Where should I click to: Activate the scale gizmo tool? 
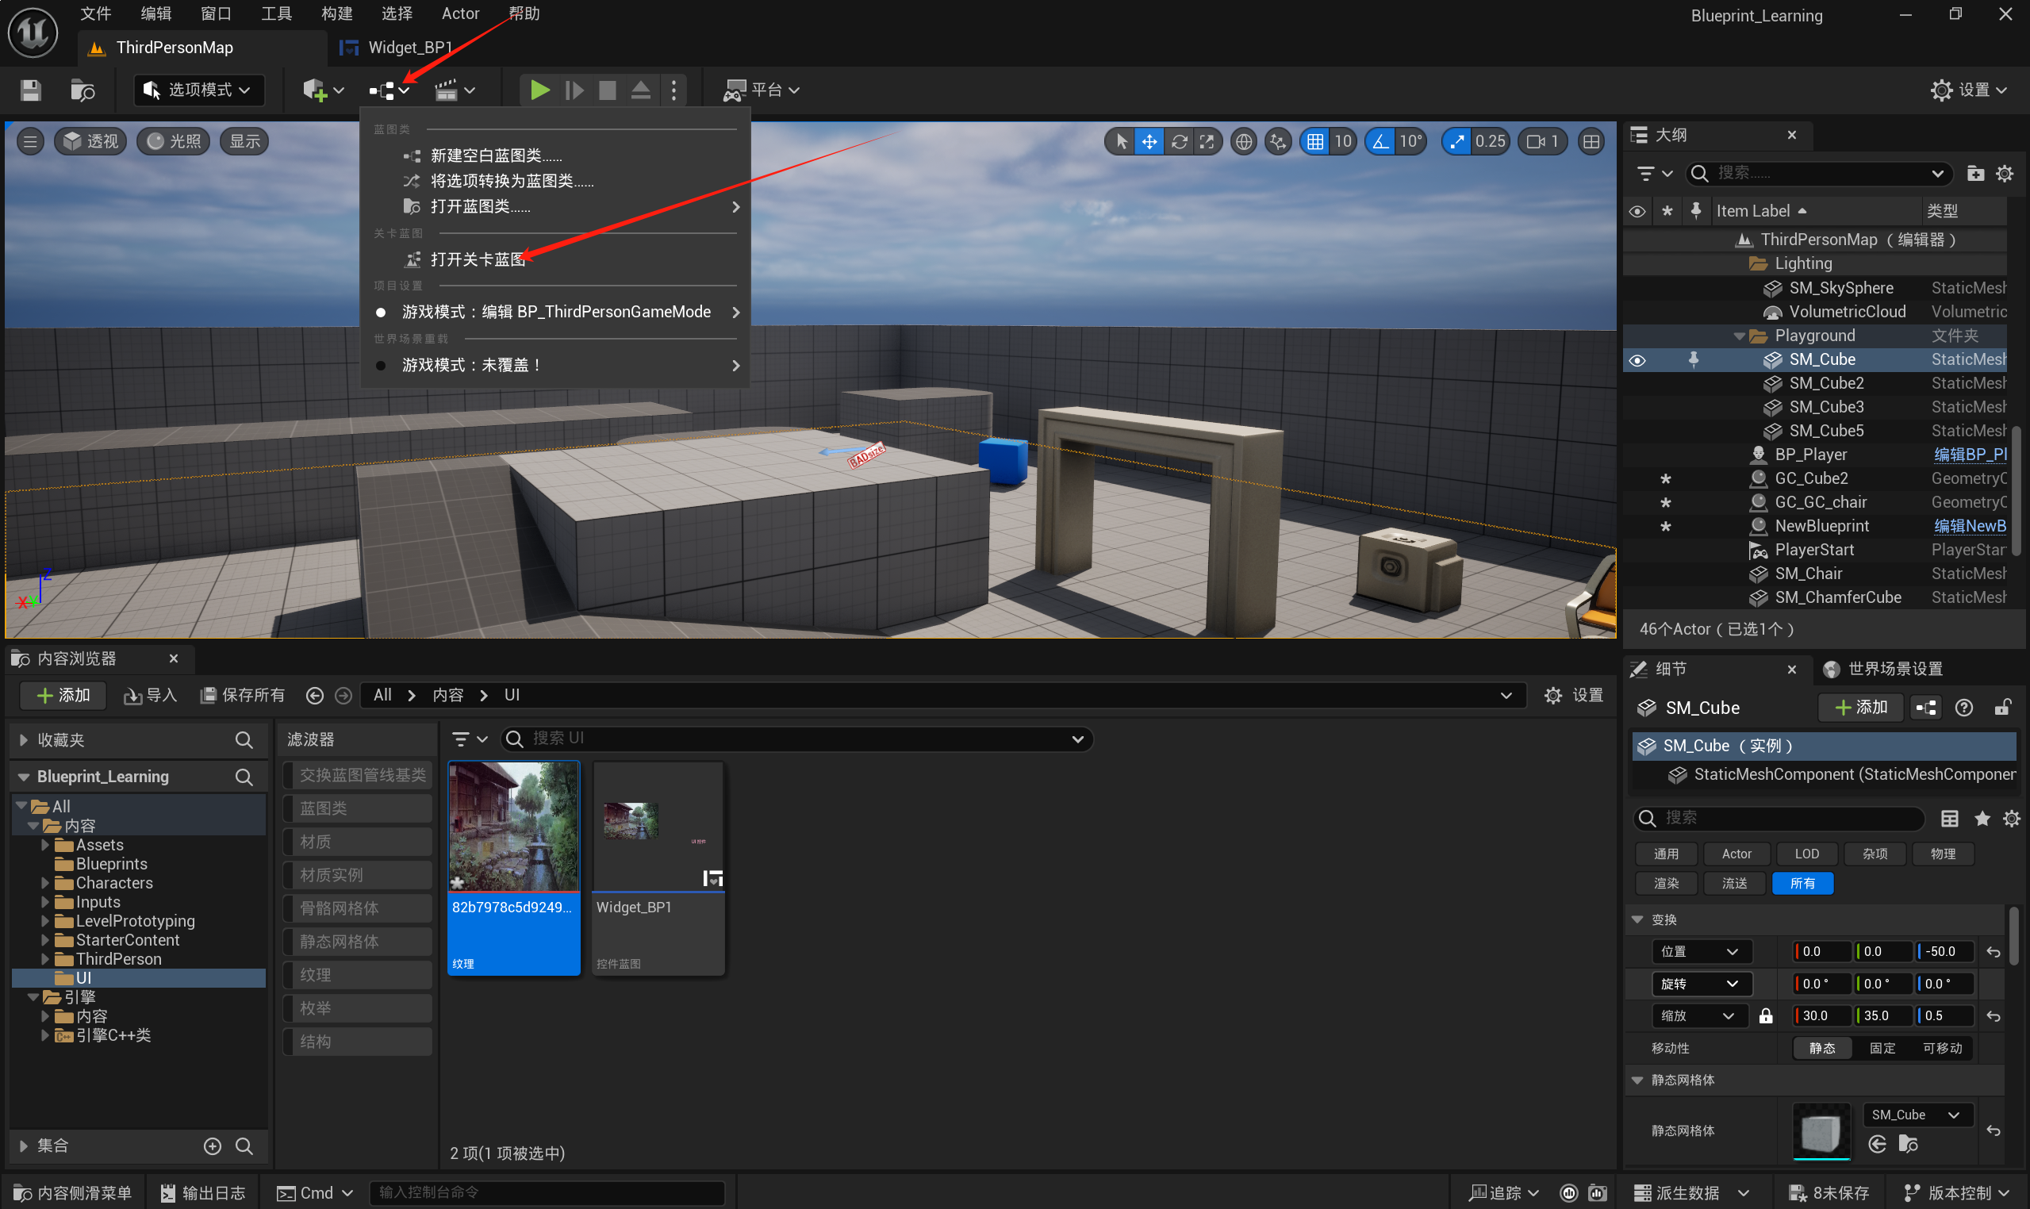coord(1207,142)
